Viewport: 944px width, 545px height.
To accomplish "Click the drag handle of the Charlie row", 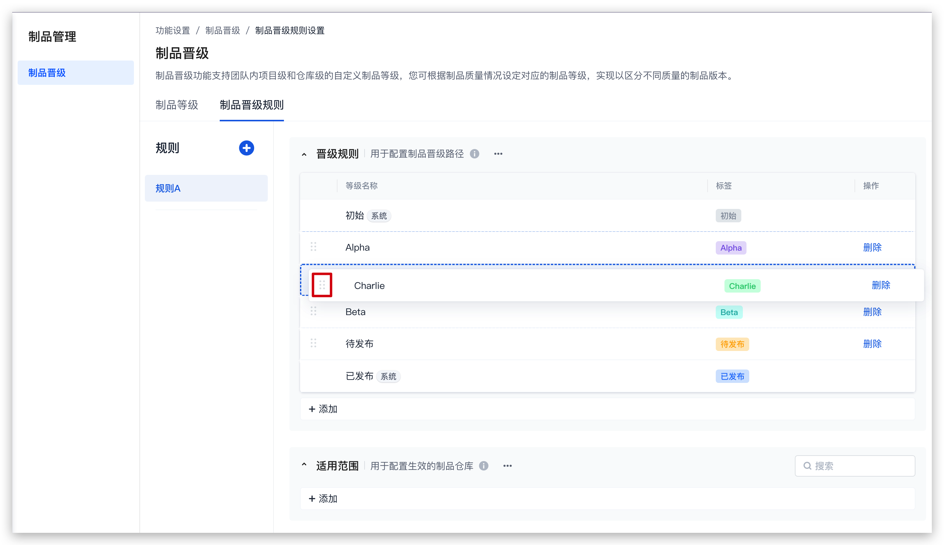I will [322, 285].
